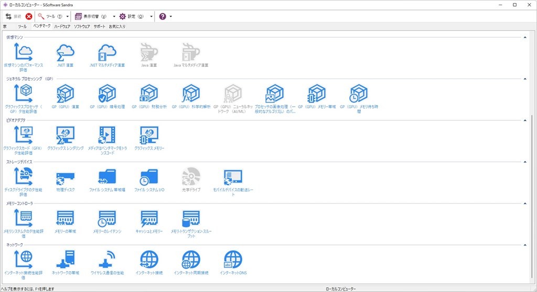
Task: Collapse the ビデオアダプタ section
Action: pos(525,120)
